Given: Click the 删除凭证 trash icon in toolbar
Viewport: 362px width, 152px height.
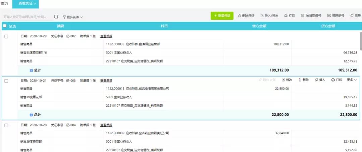Looking at the screenshot, I should point(240,16).
